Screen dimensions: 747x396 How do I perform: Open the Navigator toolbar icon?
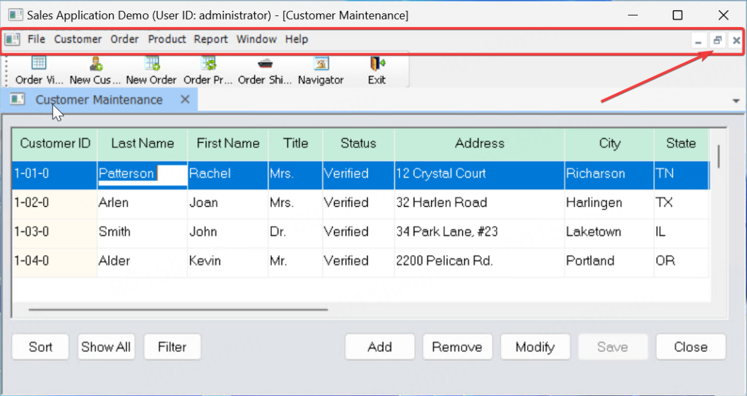(321, 64)
